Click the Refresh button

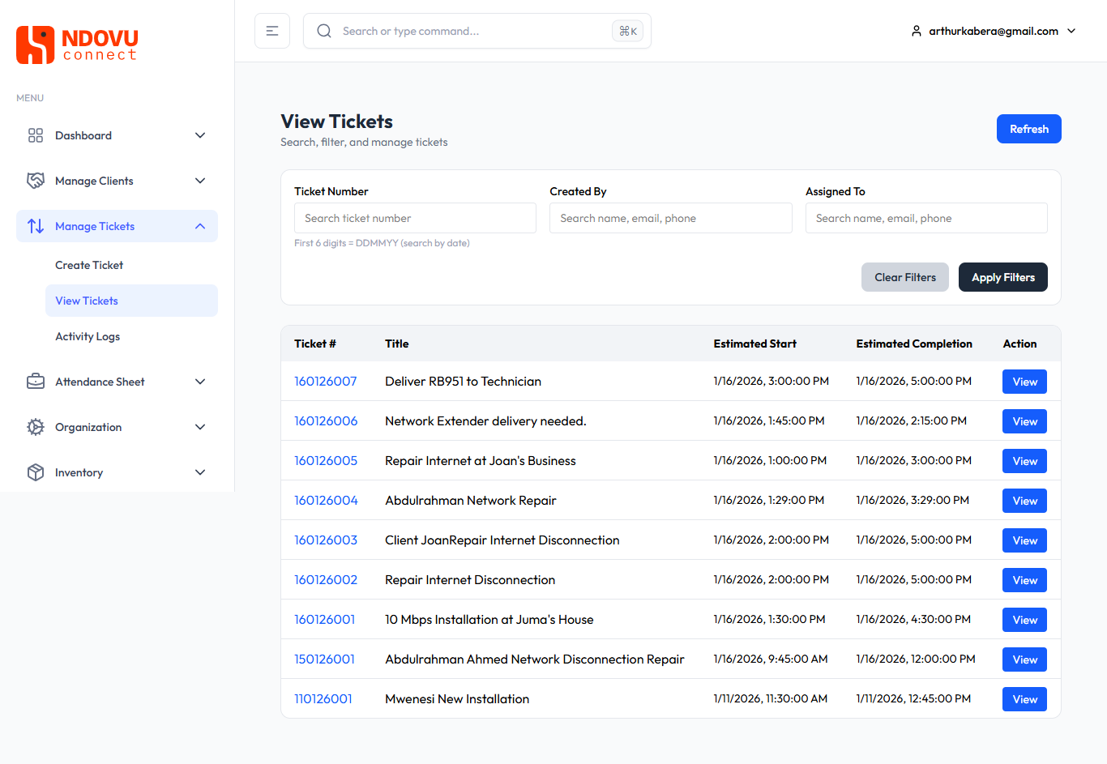click(x=1028, y=128)
